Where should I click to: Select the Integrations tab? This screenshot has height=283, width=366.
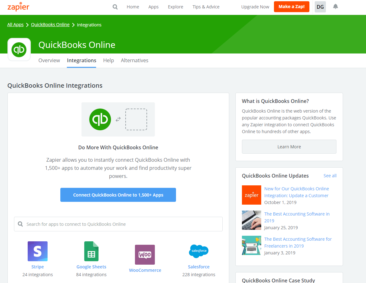pyautogui.click(x=81, y=60)
